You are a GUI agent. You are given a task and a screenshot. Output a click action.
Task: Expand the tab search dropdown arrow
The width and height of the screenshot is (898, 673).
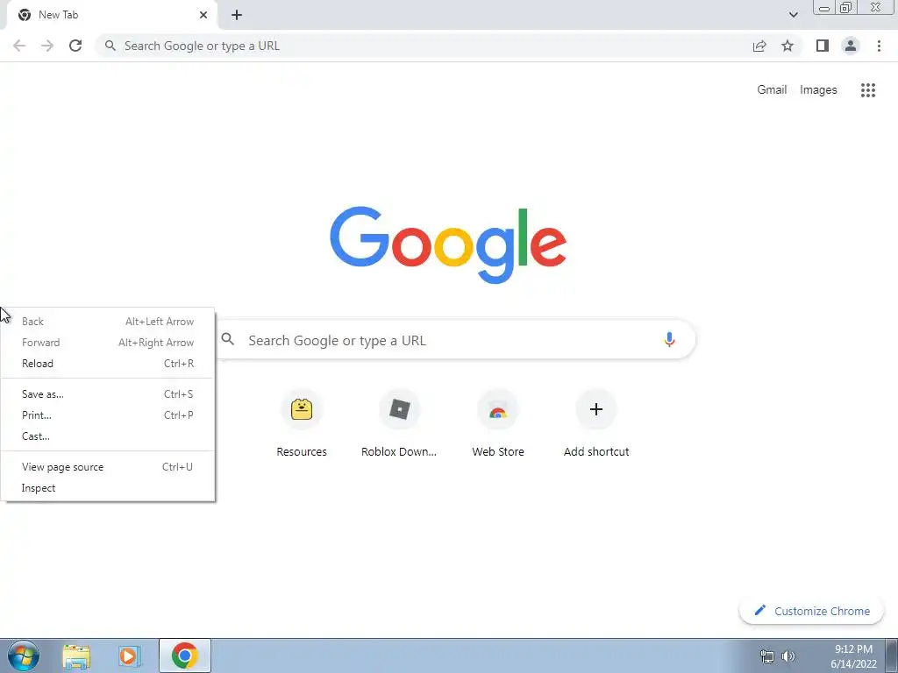coord(793,15)
